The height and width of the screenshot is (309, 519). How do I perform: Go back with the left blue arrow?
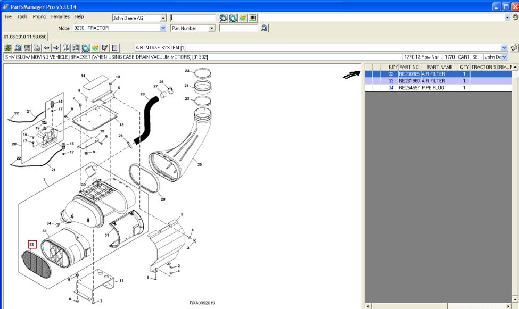tap(47, 48)
